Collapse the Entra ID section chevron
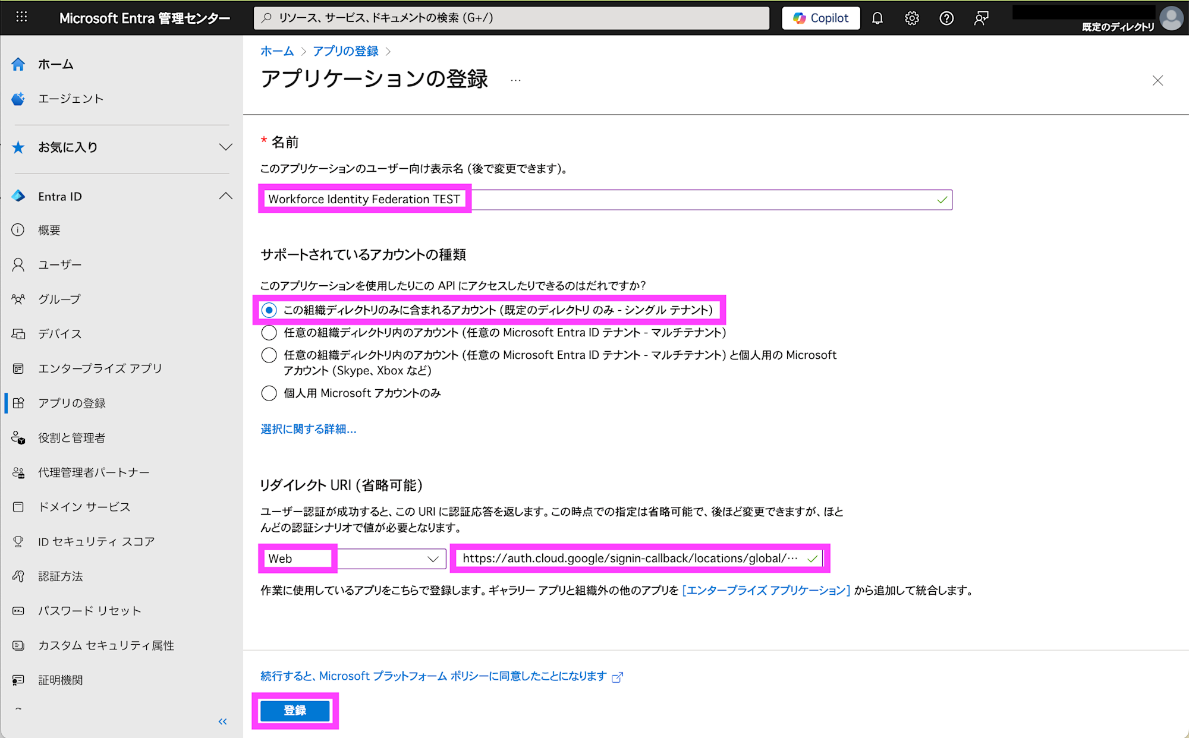The image size is (1189, 738). (225, 196)
